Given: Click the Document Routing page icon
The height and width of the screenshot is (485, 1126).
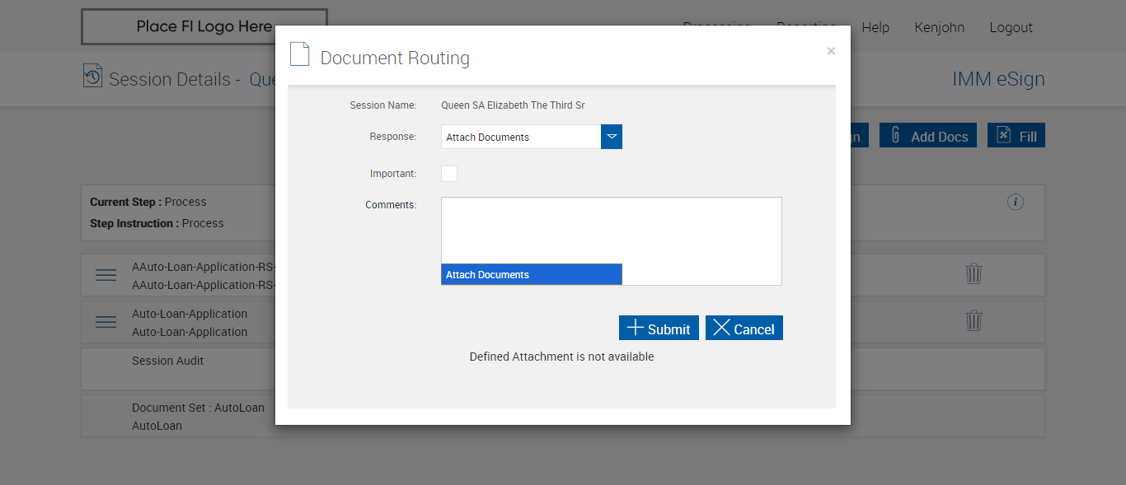Looking at the screenshot, I should (300, 54).
